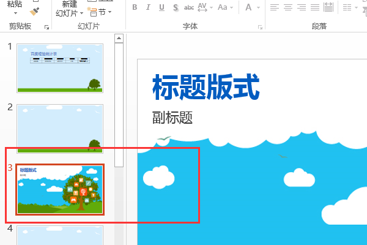Toggle Italic formatting
Viewport: 367px width, 245px height.
tap(148, 7)
